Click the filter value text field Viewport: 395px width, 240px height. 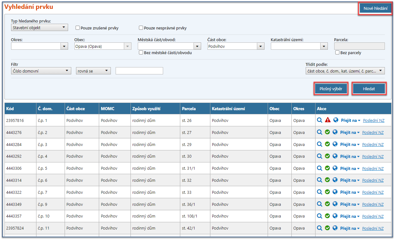(139, 71)
